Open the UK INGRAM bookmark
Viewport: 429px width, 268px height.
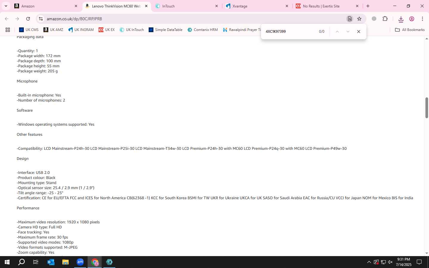[81, 30]
